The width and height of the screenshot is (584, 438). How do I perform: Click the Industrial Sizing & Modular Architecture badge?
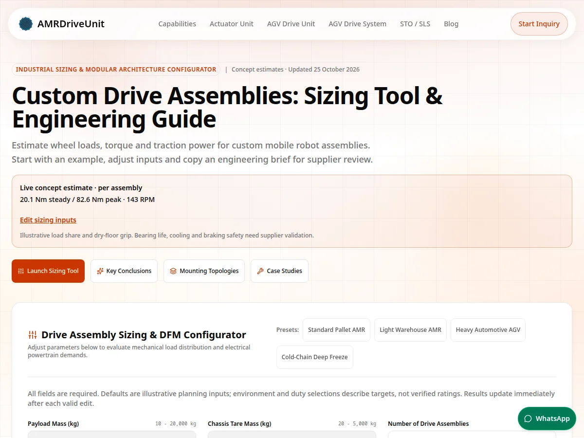(x=116, y=70)
